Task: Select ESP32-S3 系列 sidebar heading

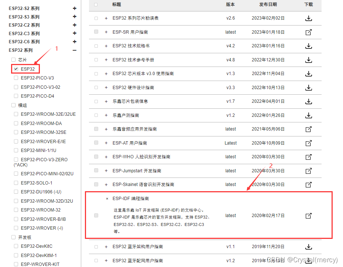Action: pos(24,17)
